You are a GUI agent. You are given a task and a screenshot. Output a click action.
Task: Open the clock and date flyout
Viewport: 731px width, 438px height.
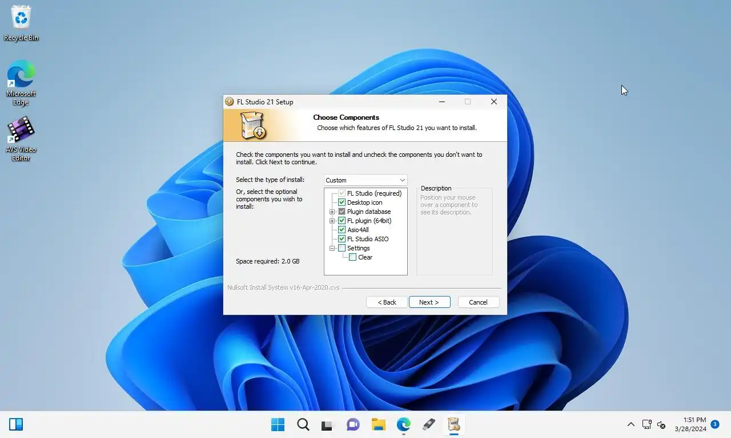point(690,424)
